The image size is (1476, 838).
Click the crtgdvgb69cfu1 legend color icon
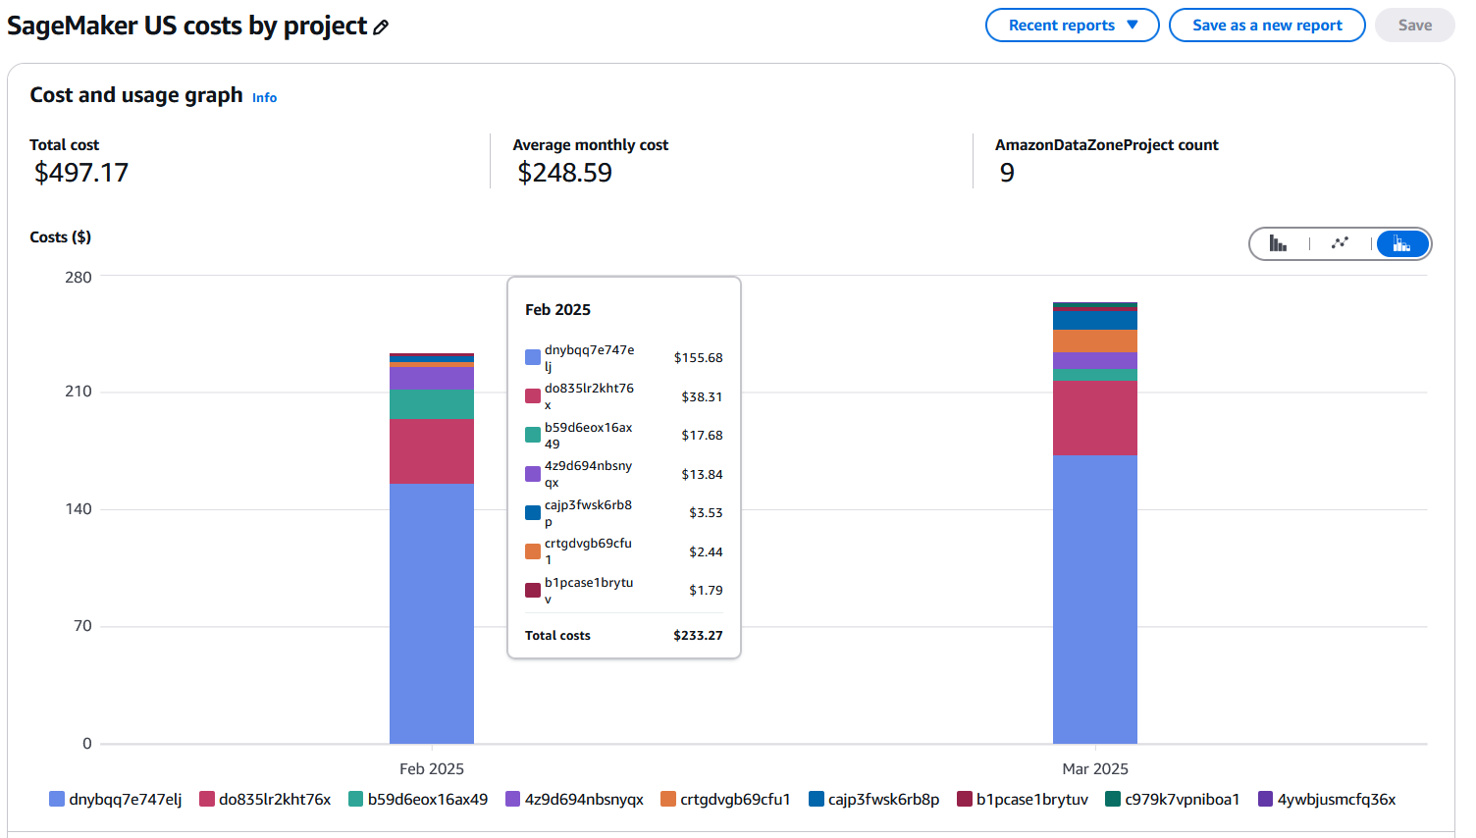[x=667, y=799]
